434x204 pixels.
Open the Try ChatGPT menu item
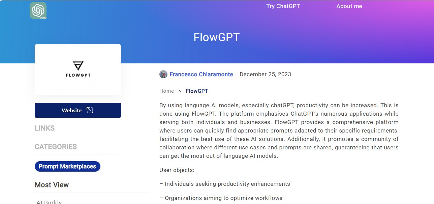(x=283, y=6)
